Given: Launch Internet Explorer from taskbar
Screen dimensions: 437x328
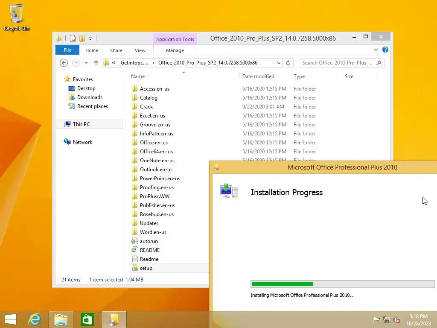Looking at the screenshot, I should (x=35, y=319).
